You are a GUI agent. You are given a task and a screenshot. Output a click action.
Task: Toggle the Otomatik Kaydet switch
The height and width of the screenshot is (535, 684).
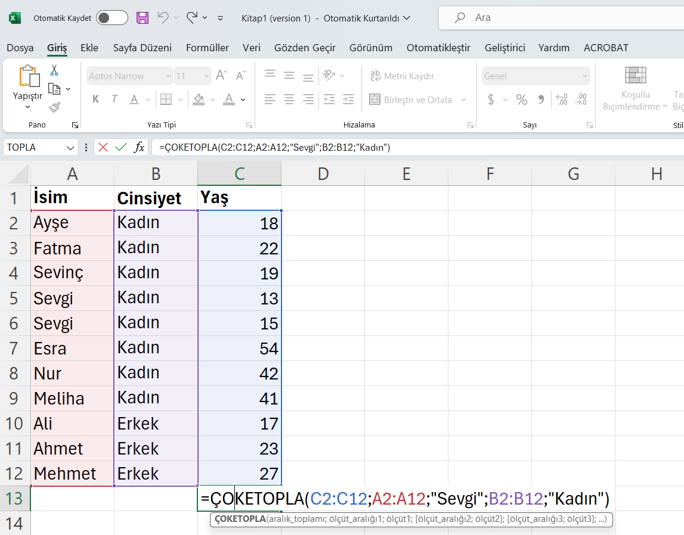coord(112,18)
